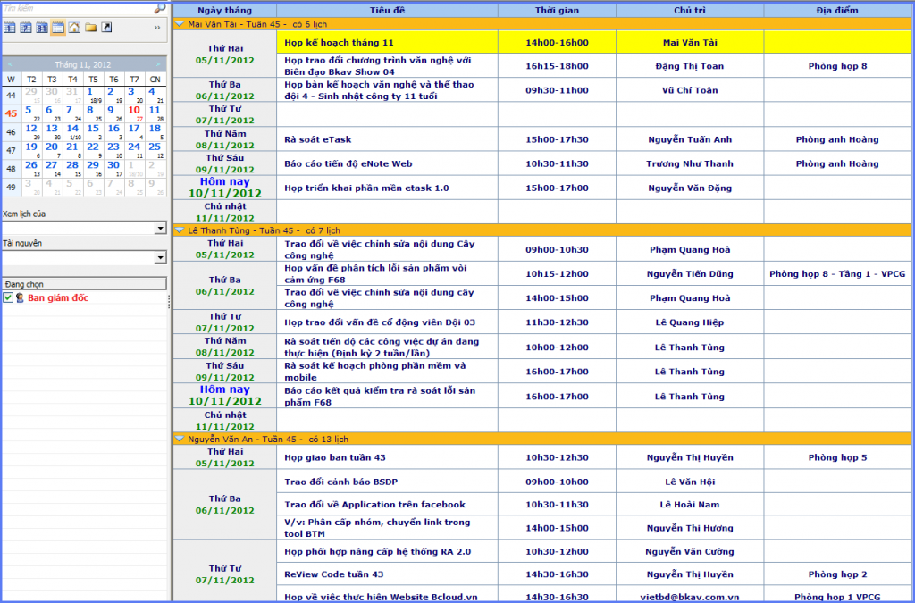The width and height of the screenshot is (915, 603).
Task: Click the Tháng 11, 2012 month title
Action: tap(83, 64)
